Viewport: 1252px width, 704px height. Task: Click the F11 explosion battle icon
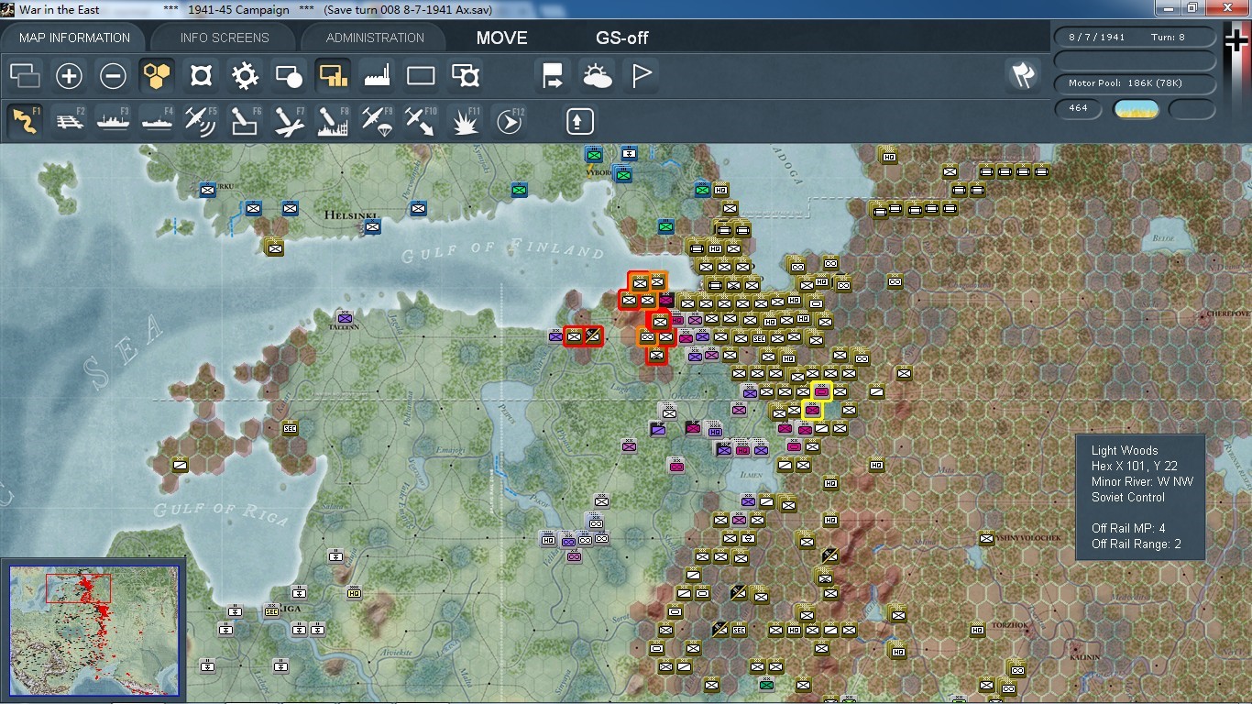click(x=466, y=120)
